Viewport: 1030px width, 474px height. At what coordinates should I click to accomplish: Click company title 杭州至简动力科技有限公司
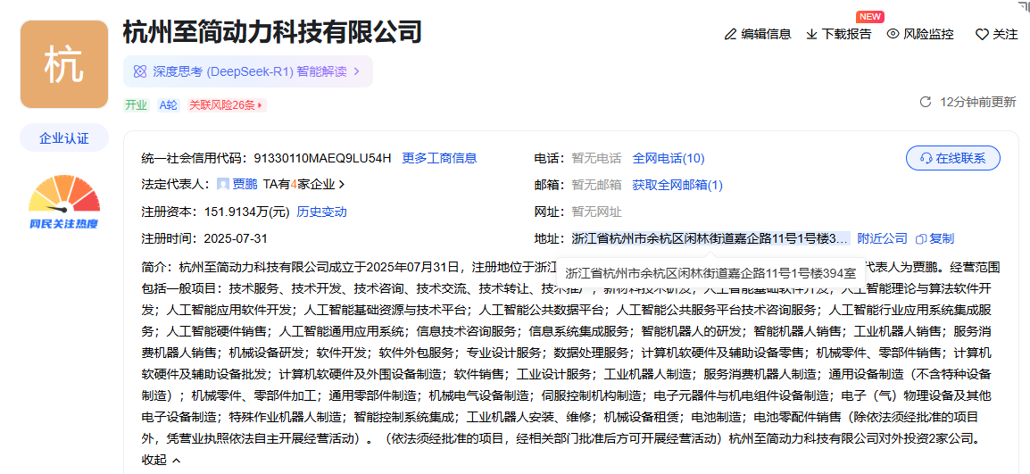(272, 31)
